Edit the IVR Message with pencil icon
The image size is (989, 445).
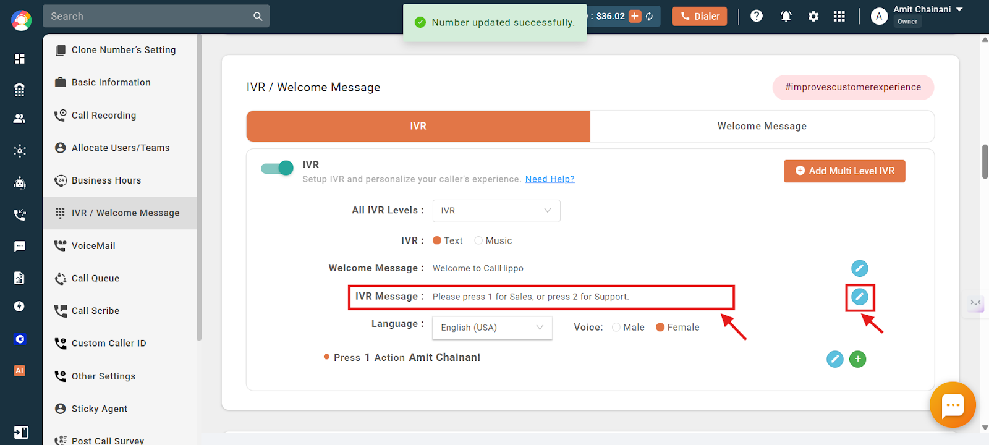(x=860, y=297)
